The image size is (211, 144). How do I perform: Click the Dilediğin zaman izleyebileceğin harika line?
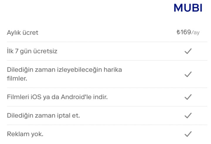(x=64, y=70)
